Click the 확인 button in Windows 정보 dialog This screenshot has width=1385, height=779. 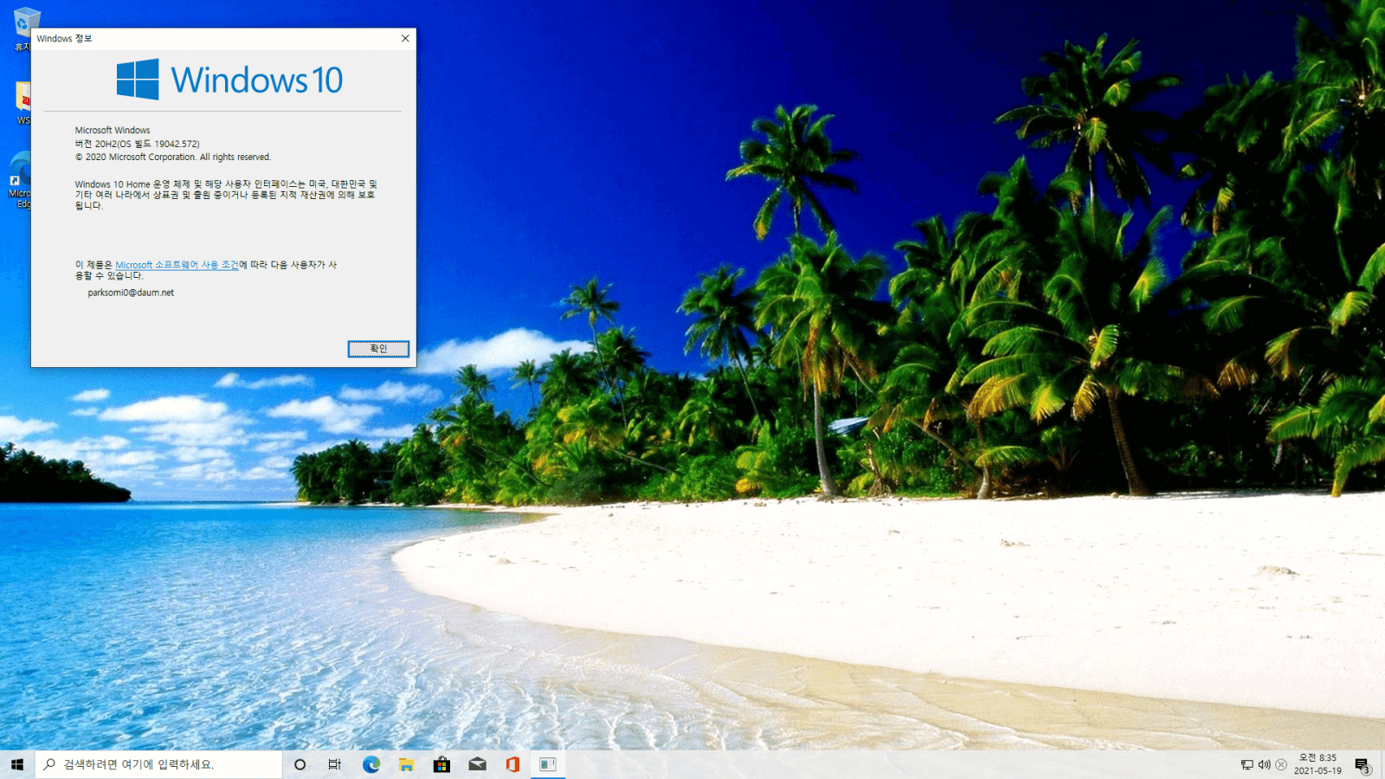[x=378, y=349]
